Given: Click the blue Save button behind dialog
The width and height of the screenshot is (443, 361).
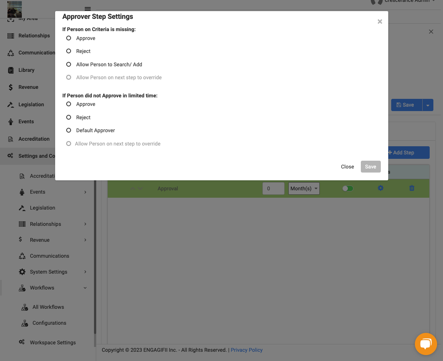Looking at the screenshot, I should tap(407, 105).
